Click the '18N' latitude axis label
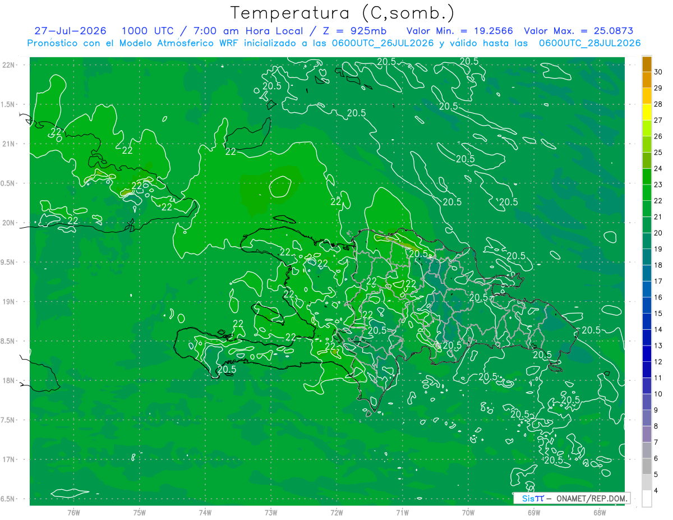Viewport: 673px width, 520px height. (x=8, y=381)
